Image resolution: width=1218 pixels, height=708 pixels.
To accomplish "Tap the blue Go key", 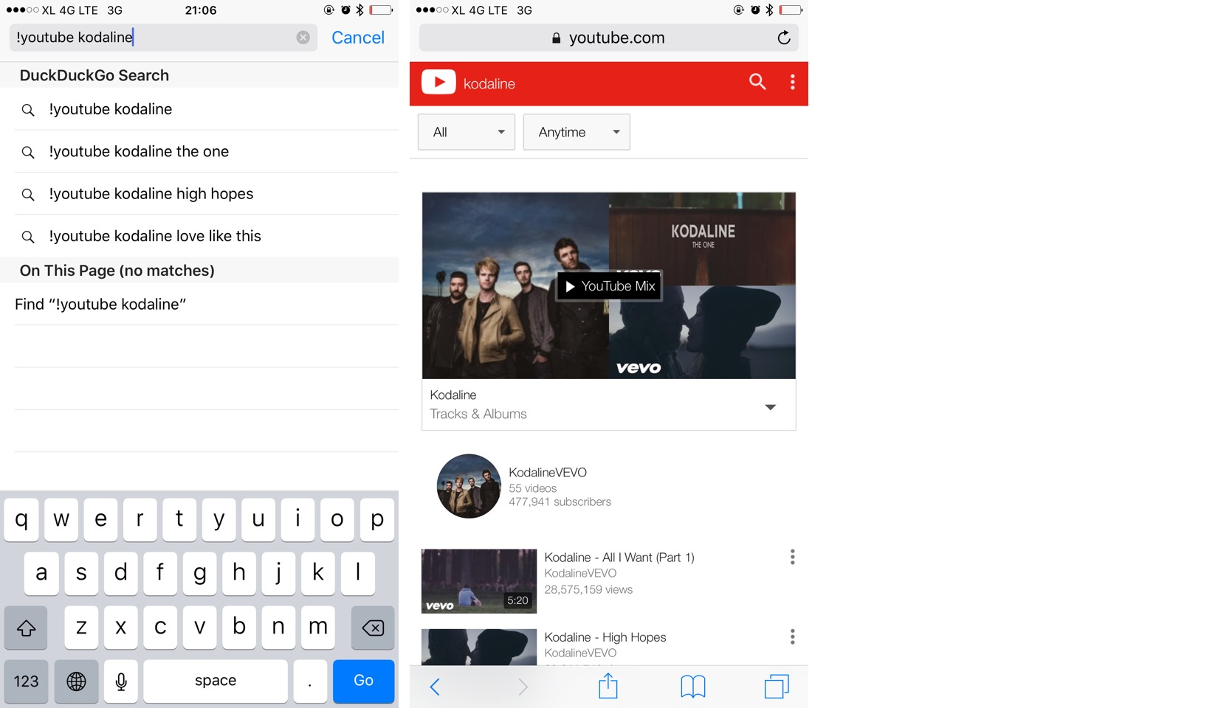I will click(x=363, y=681).
